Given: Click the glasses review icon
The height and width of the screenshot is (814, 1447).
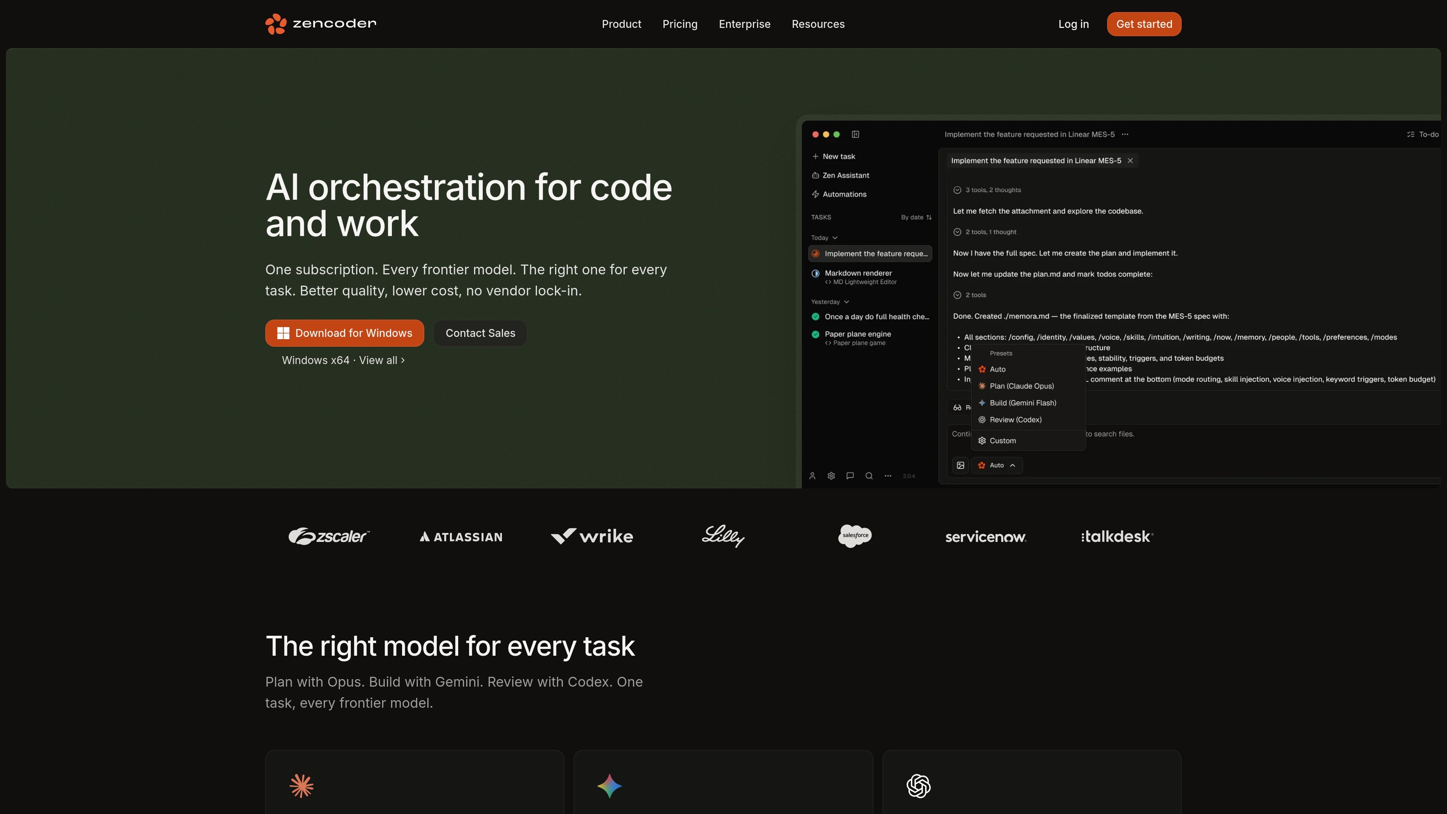Looking at the screenshot, I should coord(957,407).
